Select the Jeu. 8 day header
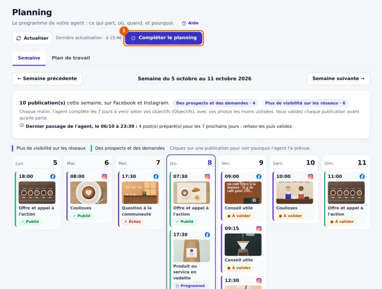 click(x=191, y=163)
